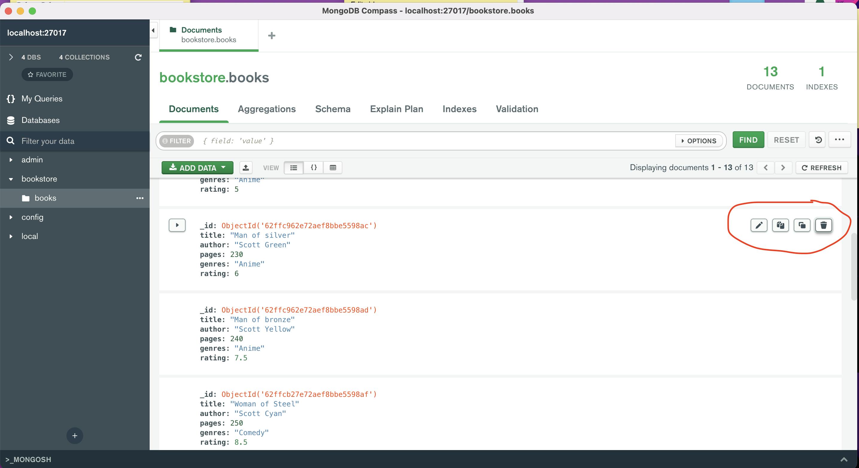Delete the Man of silver document

pyautogui.click(x=823, y=225)
